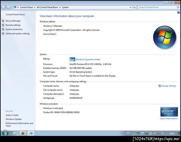The image size is (181, 142).
Task: Open the uTorrent tray icon
Action: (134, 134)
